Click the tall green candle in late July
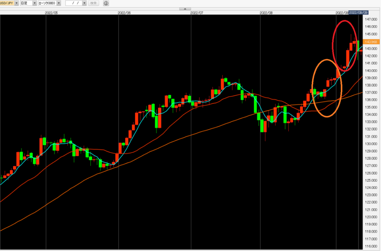Screen dimensions: 381x251 click(x=255, y=104)
